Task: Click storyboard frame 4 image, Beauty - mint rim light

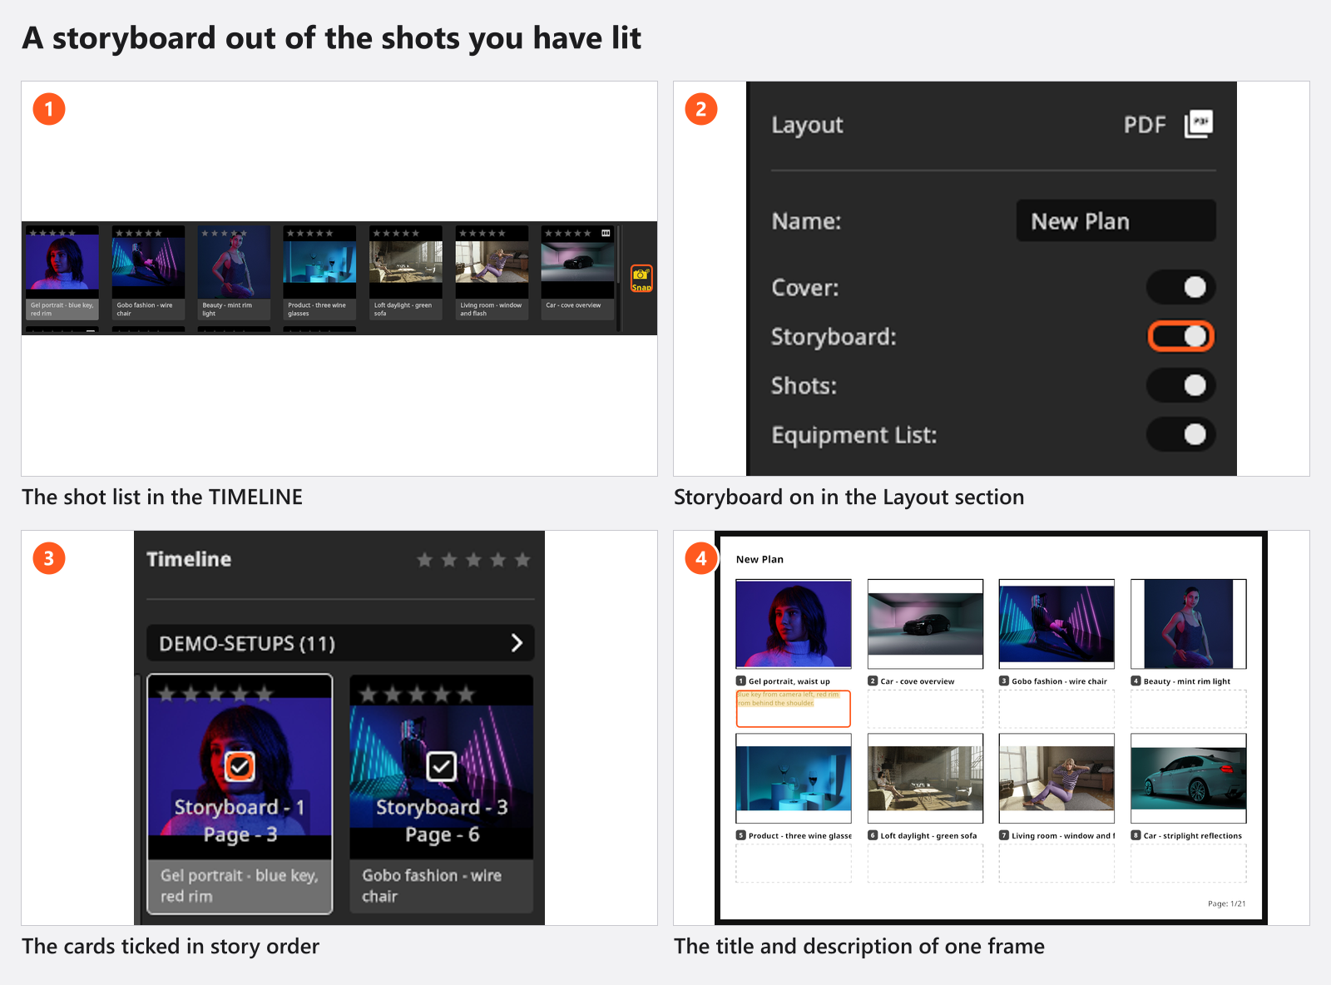Action: coord(1189,624)
